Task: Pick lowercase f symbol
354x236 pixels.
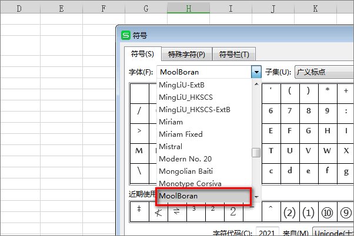Action: click(328, 173)
